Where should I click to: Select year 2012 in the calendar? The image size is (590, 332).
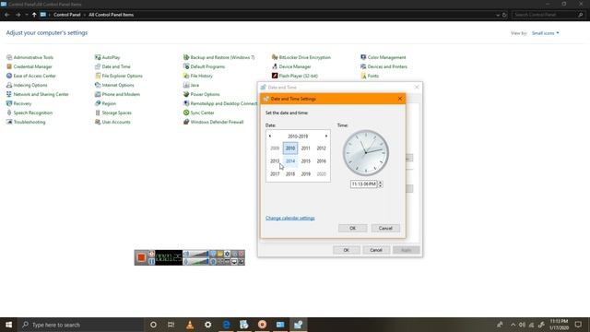(x=321, y=148)
